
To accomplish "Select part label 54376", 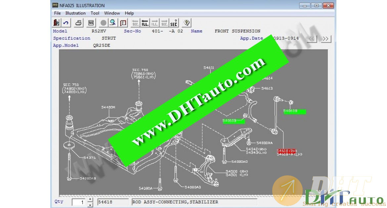I will [x=90, y=157].
